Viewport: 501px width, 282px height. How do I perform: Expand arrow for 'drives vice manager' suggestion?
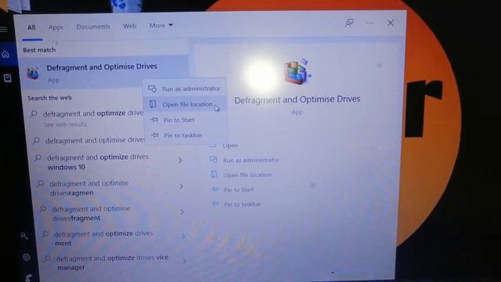pos(185,261)
